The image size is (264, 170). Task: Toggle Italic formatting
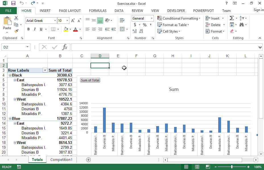35,29
